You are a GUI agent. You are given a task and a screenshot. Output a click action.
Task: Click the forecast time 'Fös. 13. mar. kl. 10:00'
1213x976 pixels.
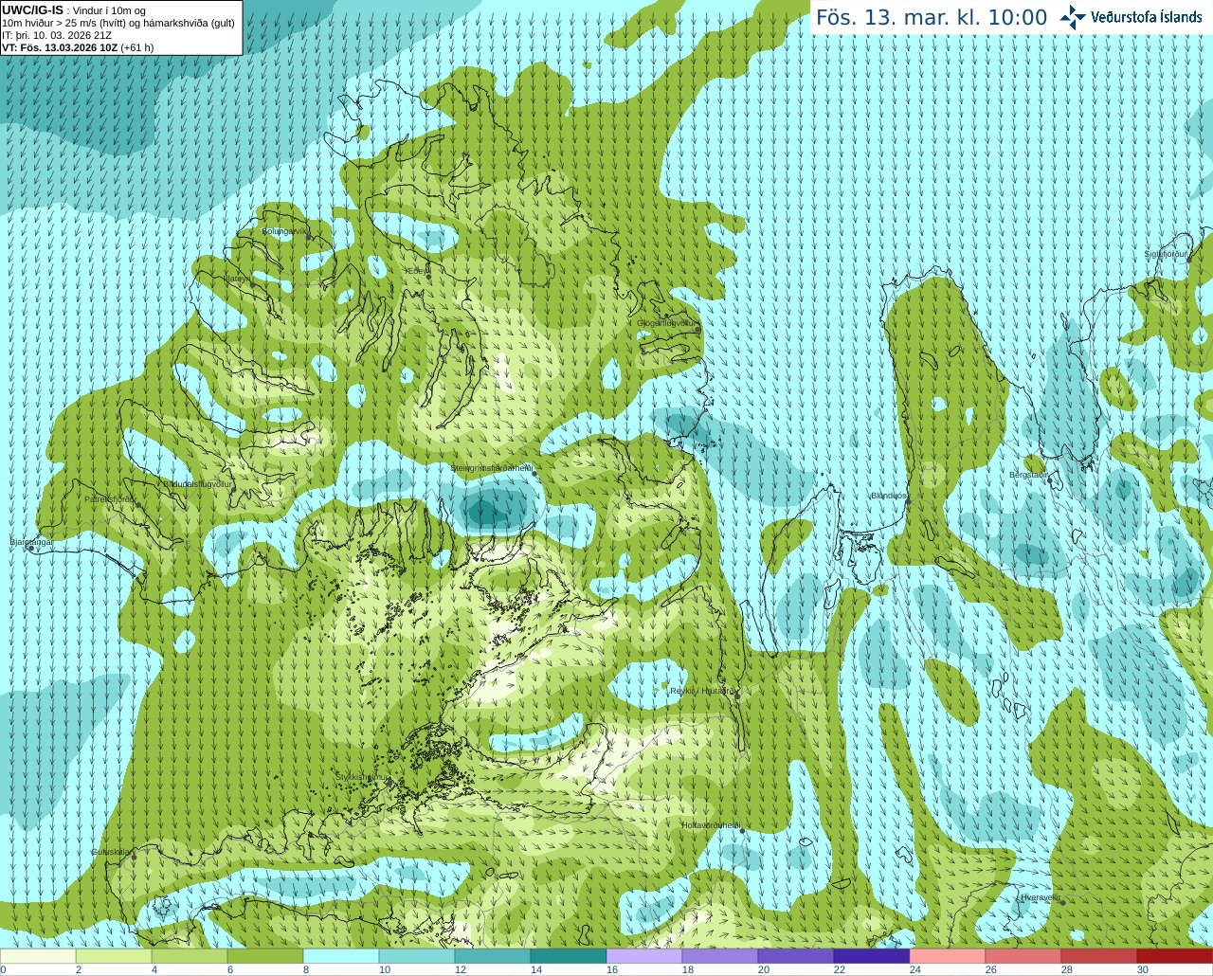click(932, 18)
